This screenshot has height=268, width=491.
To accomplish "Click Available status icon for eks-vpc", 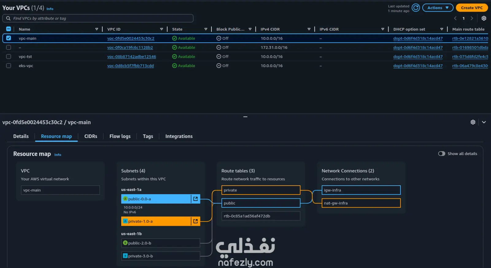I will coord(174,66).
